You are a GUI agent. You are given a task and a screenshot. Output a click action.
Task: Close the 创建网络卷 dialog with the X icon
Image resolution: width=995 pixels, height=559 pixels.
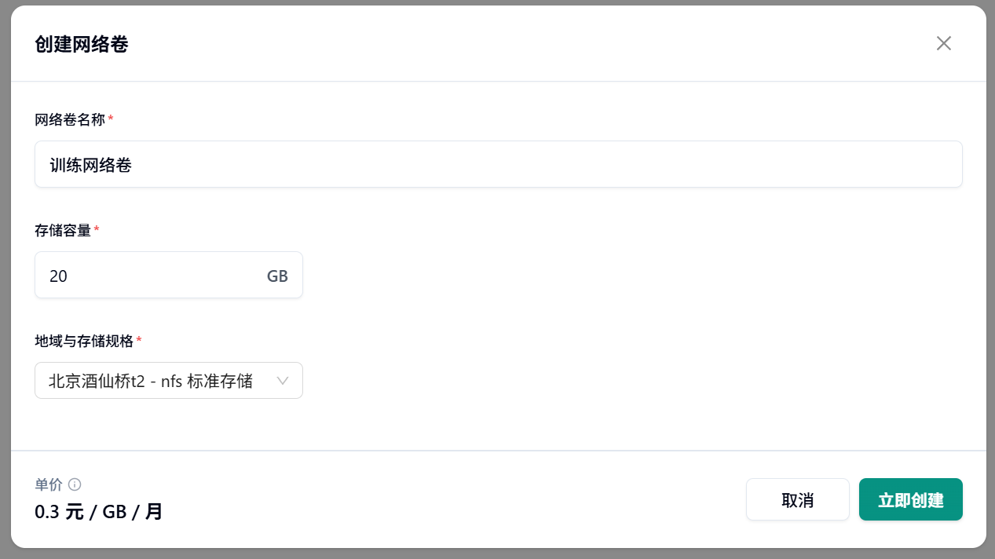943,43
